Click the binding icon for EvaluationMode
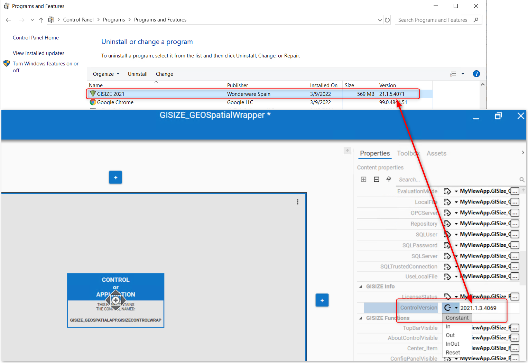 pos(447,191)
